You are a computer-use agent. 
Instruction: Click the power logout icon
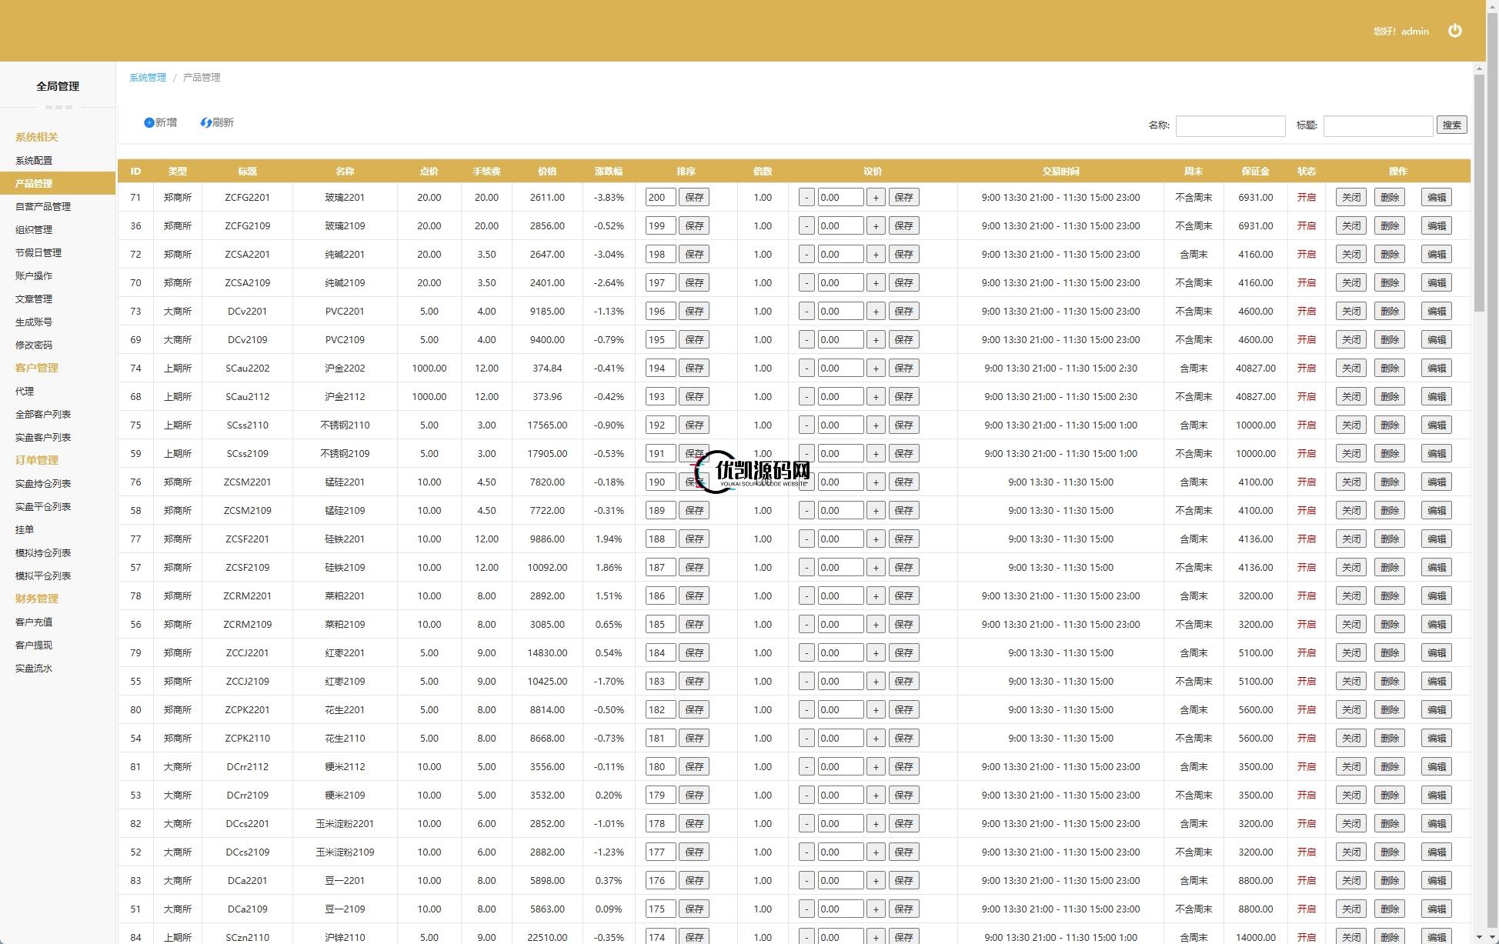pos(1454,31)
